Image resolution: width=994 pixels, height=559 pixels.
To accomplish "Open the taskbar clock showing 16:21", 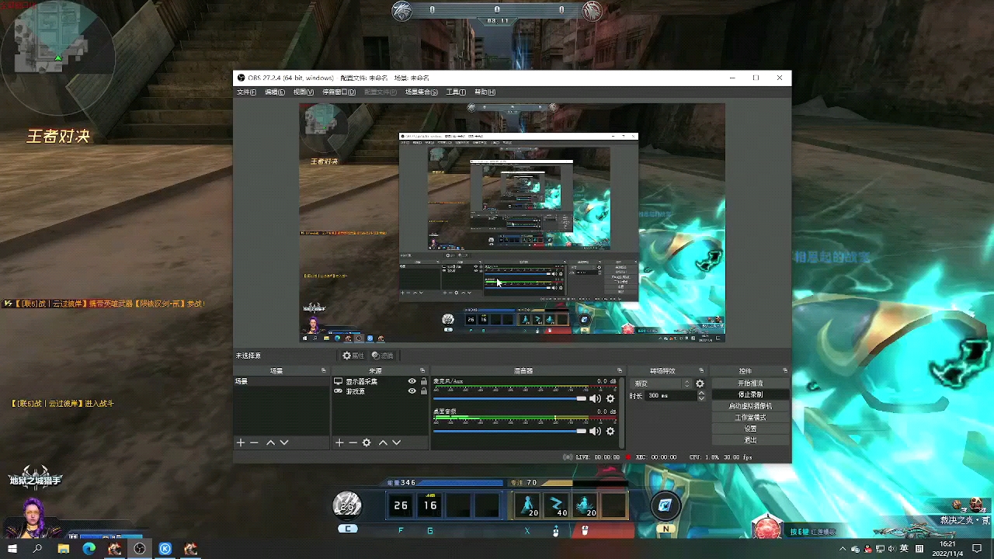I will coord(947,549).
